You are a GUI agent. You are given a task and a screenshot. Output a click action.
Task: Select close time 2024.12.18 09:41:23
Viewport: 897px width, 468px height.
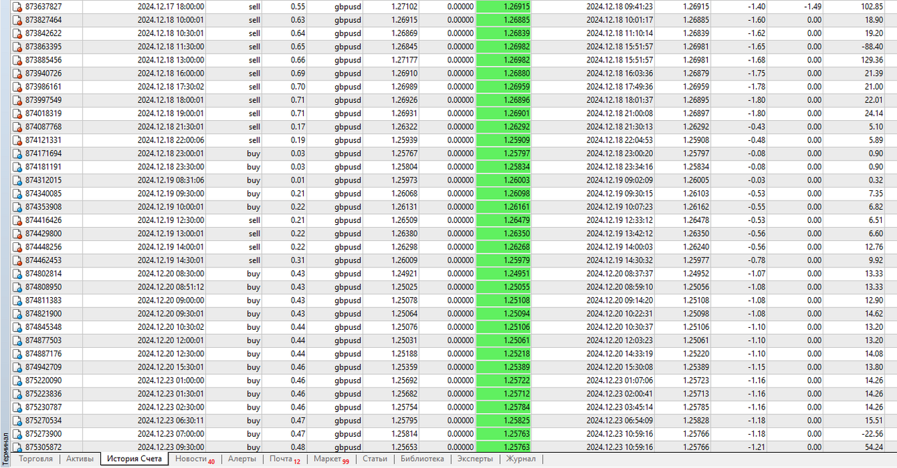(x=620, y=7)
